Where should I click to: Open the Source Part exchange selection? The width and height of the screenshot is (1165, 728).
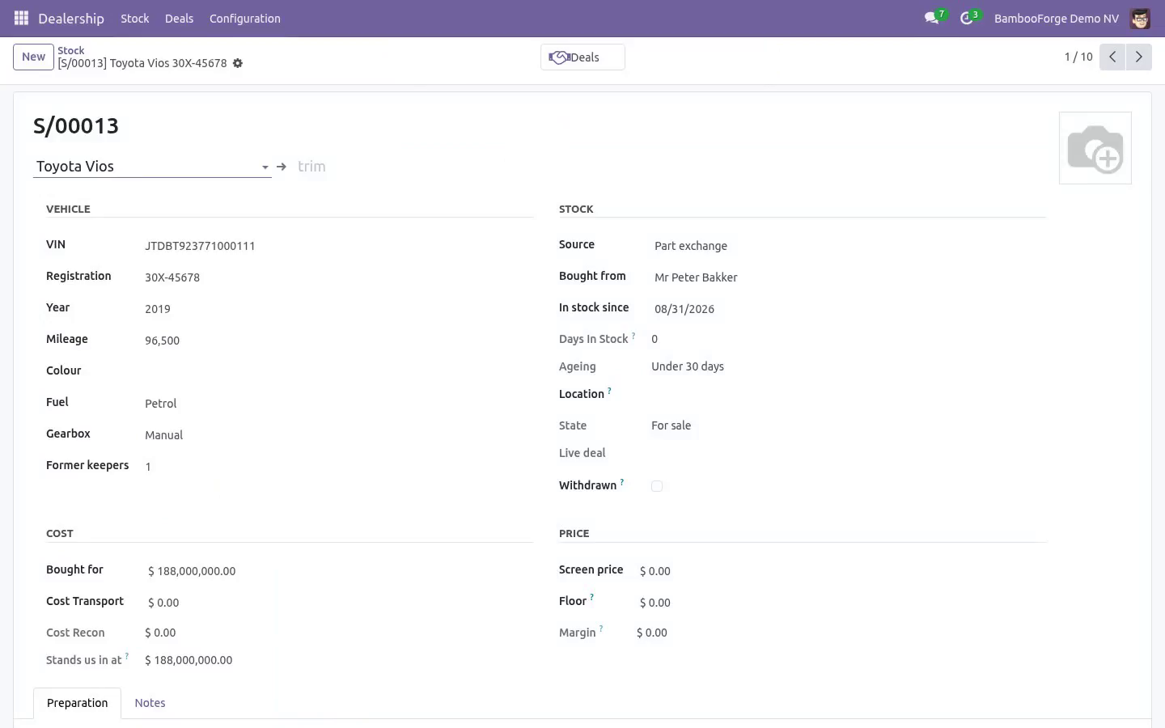pos(847,246)
